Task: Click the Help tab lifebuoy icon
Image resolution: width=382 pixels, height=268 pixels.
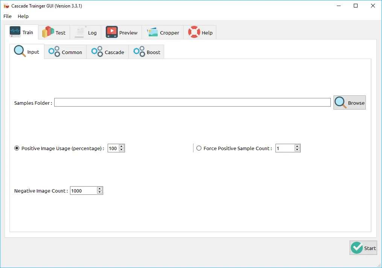Action: pos(194,32)
